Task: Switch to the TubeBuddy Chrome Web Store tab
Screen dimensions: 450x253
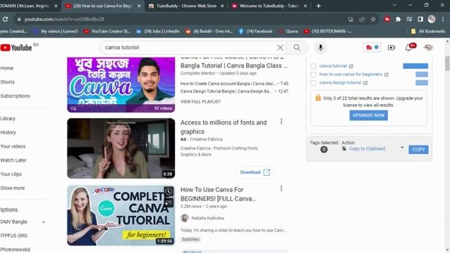Action: [x=186, y=6]
